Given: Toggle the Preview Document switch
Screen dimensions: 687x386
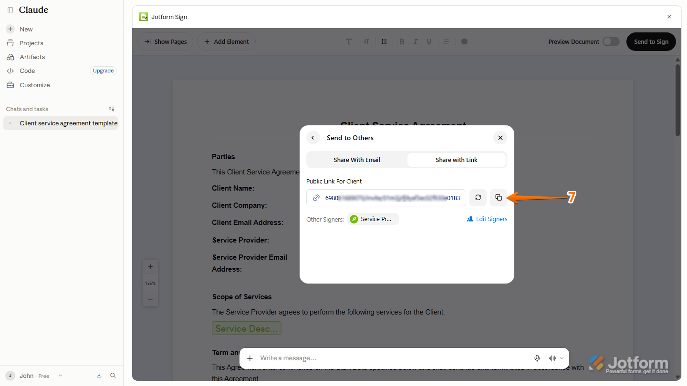Looking at the screenshot, I should (611, 41).
